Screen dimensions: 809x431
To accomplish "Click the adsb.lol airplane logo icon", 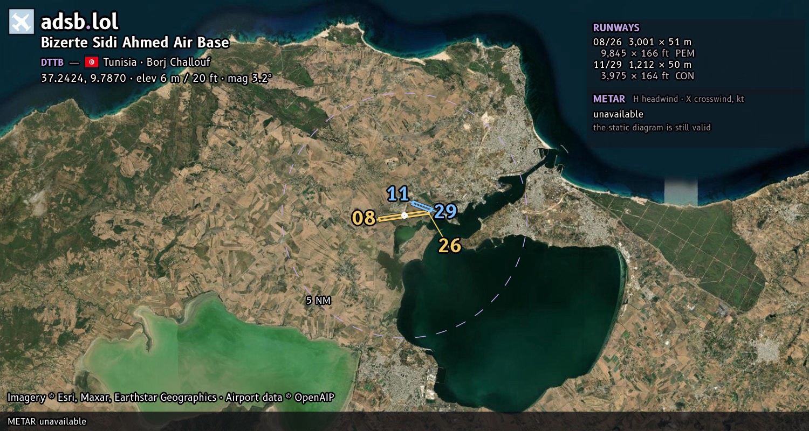I will pos(22,22).
